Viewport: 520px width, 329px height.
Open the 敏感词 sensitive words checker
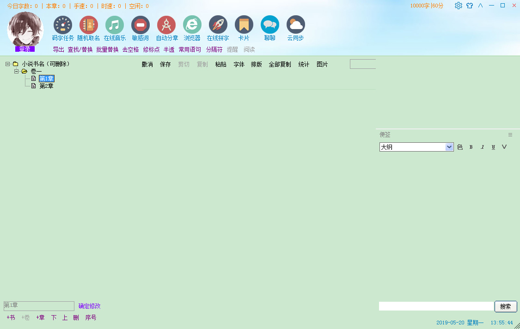click(140, 29)
